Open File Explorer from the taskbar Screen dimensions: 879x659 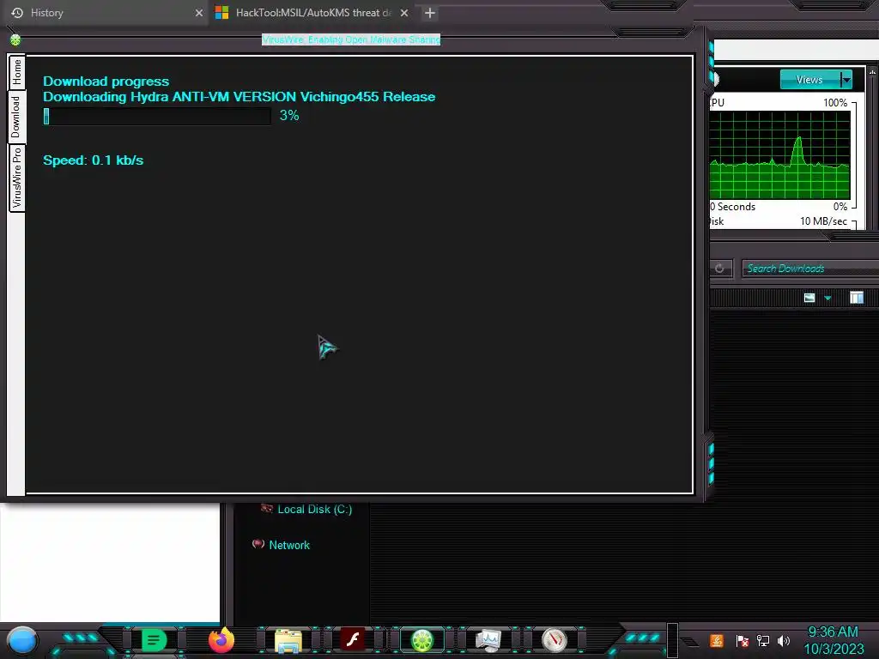(288, 640)
